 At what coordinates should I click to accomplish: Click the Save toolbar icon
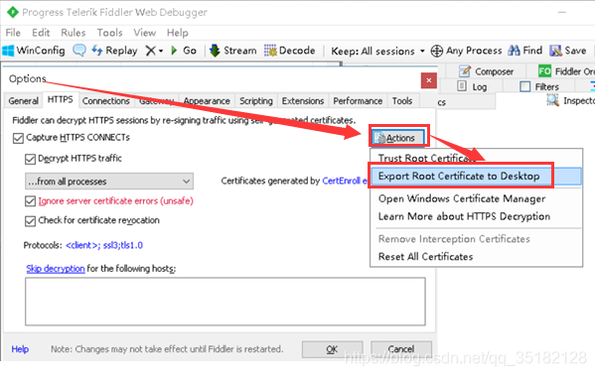click(x=555, y=51)
